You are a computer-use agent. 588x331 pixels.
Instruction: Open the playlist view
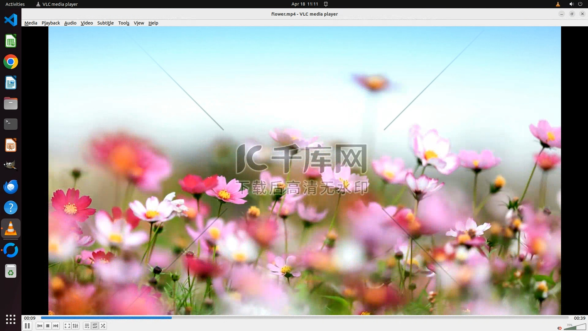87,326
